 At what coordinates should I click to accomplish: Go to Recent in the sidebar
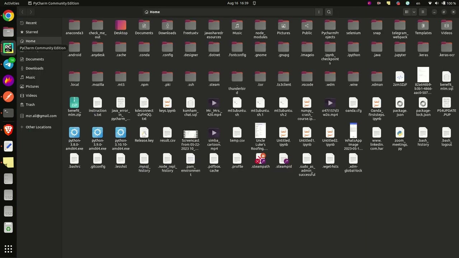point(39,23)
